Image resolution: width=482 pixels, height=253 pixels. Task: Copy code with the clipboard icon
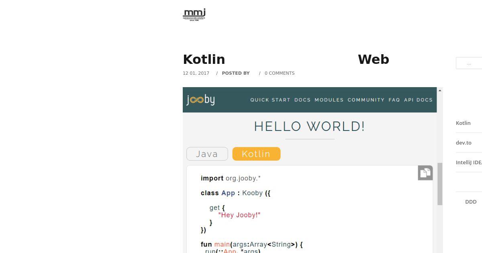425,173
